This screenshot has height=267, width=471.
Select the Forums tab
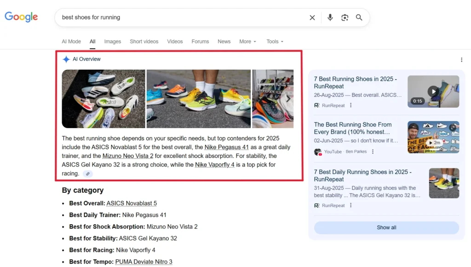pos(200,41)
